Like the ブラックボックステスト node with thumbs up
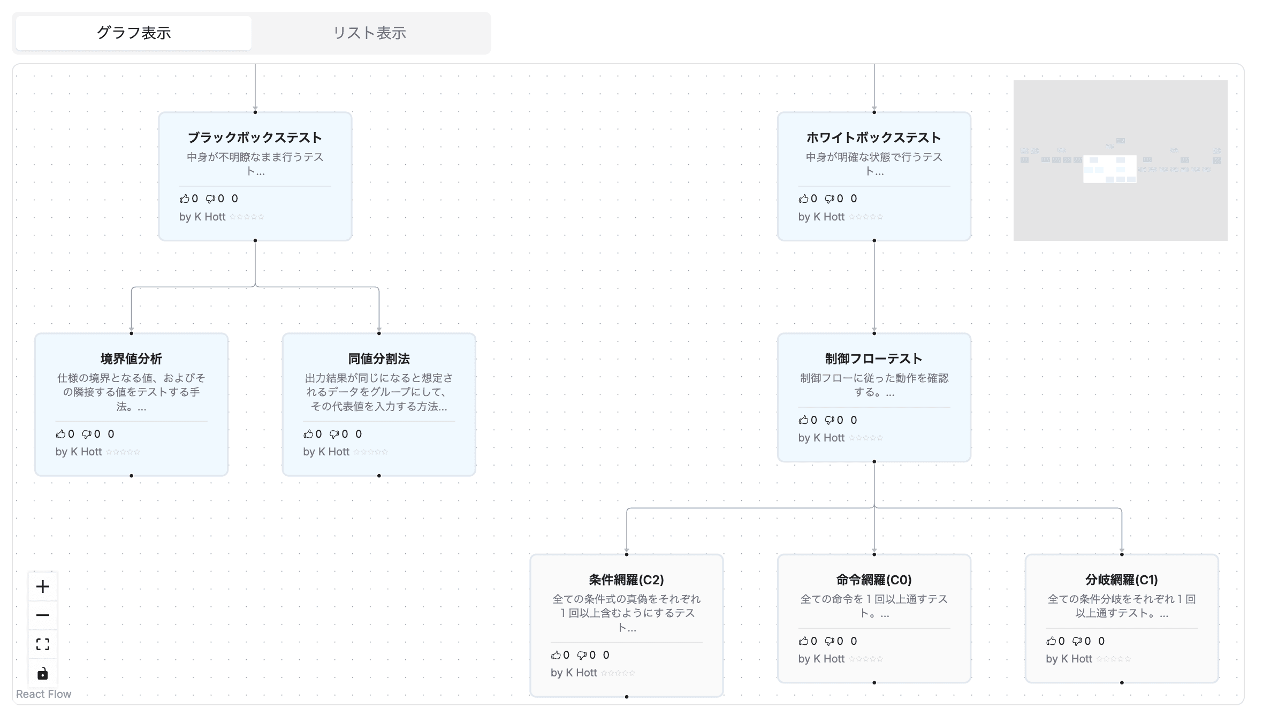This screenshot has height=716, width=1263. coord(185,199)
